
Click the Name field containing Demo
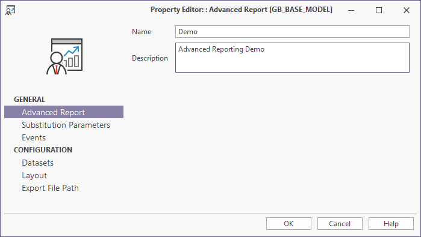pos(292,32)
